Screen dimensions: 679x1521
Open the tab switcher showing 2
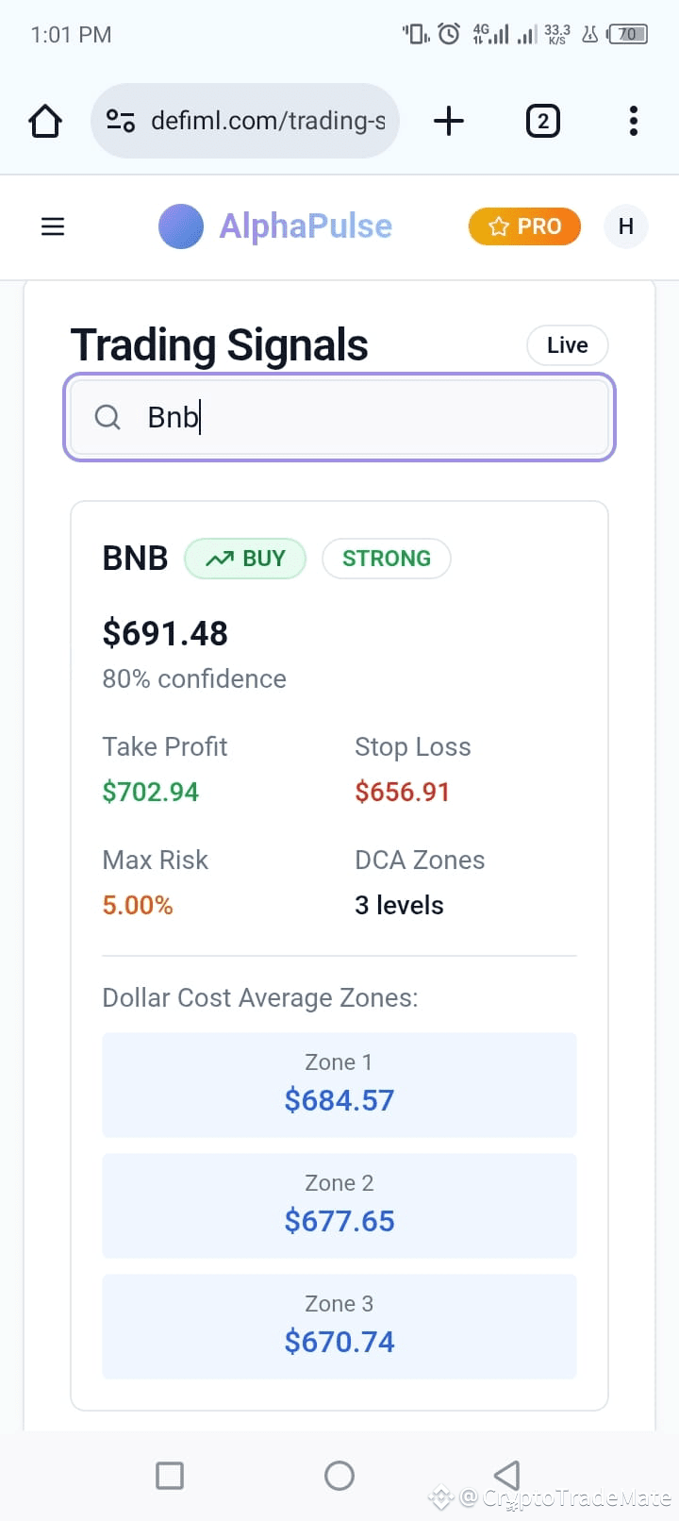coord(542,121)
